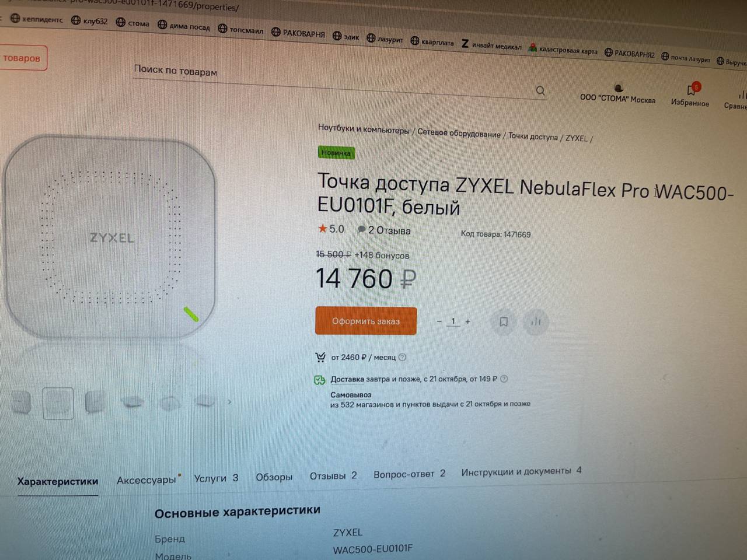747x560 pixels.
Task: Switch to the Отзывы tab
Action: [x=333, y=476]
